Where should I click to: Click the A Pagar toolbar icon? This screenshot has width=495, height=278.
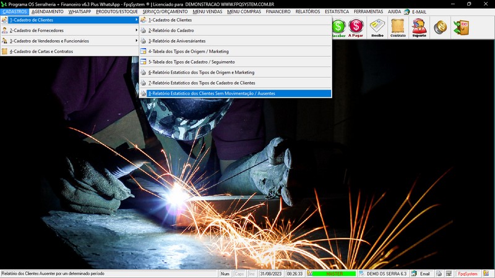(x=356, y=27)
